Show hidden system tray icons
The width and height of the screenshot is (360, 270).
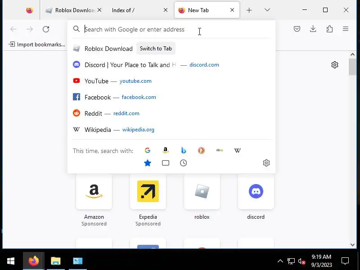click(x=280, y=261)
